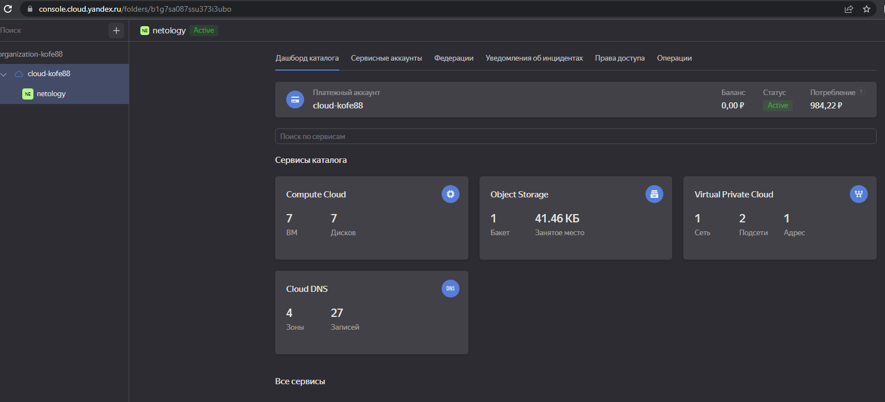Click the cloud icon beside cloud-kofe88

coord(19,73)
